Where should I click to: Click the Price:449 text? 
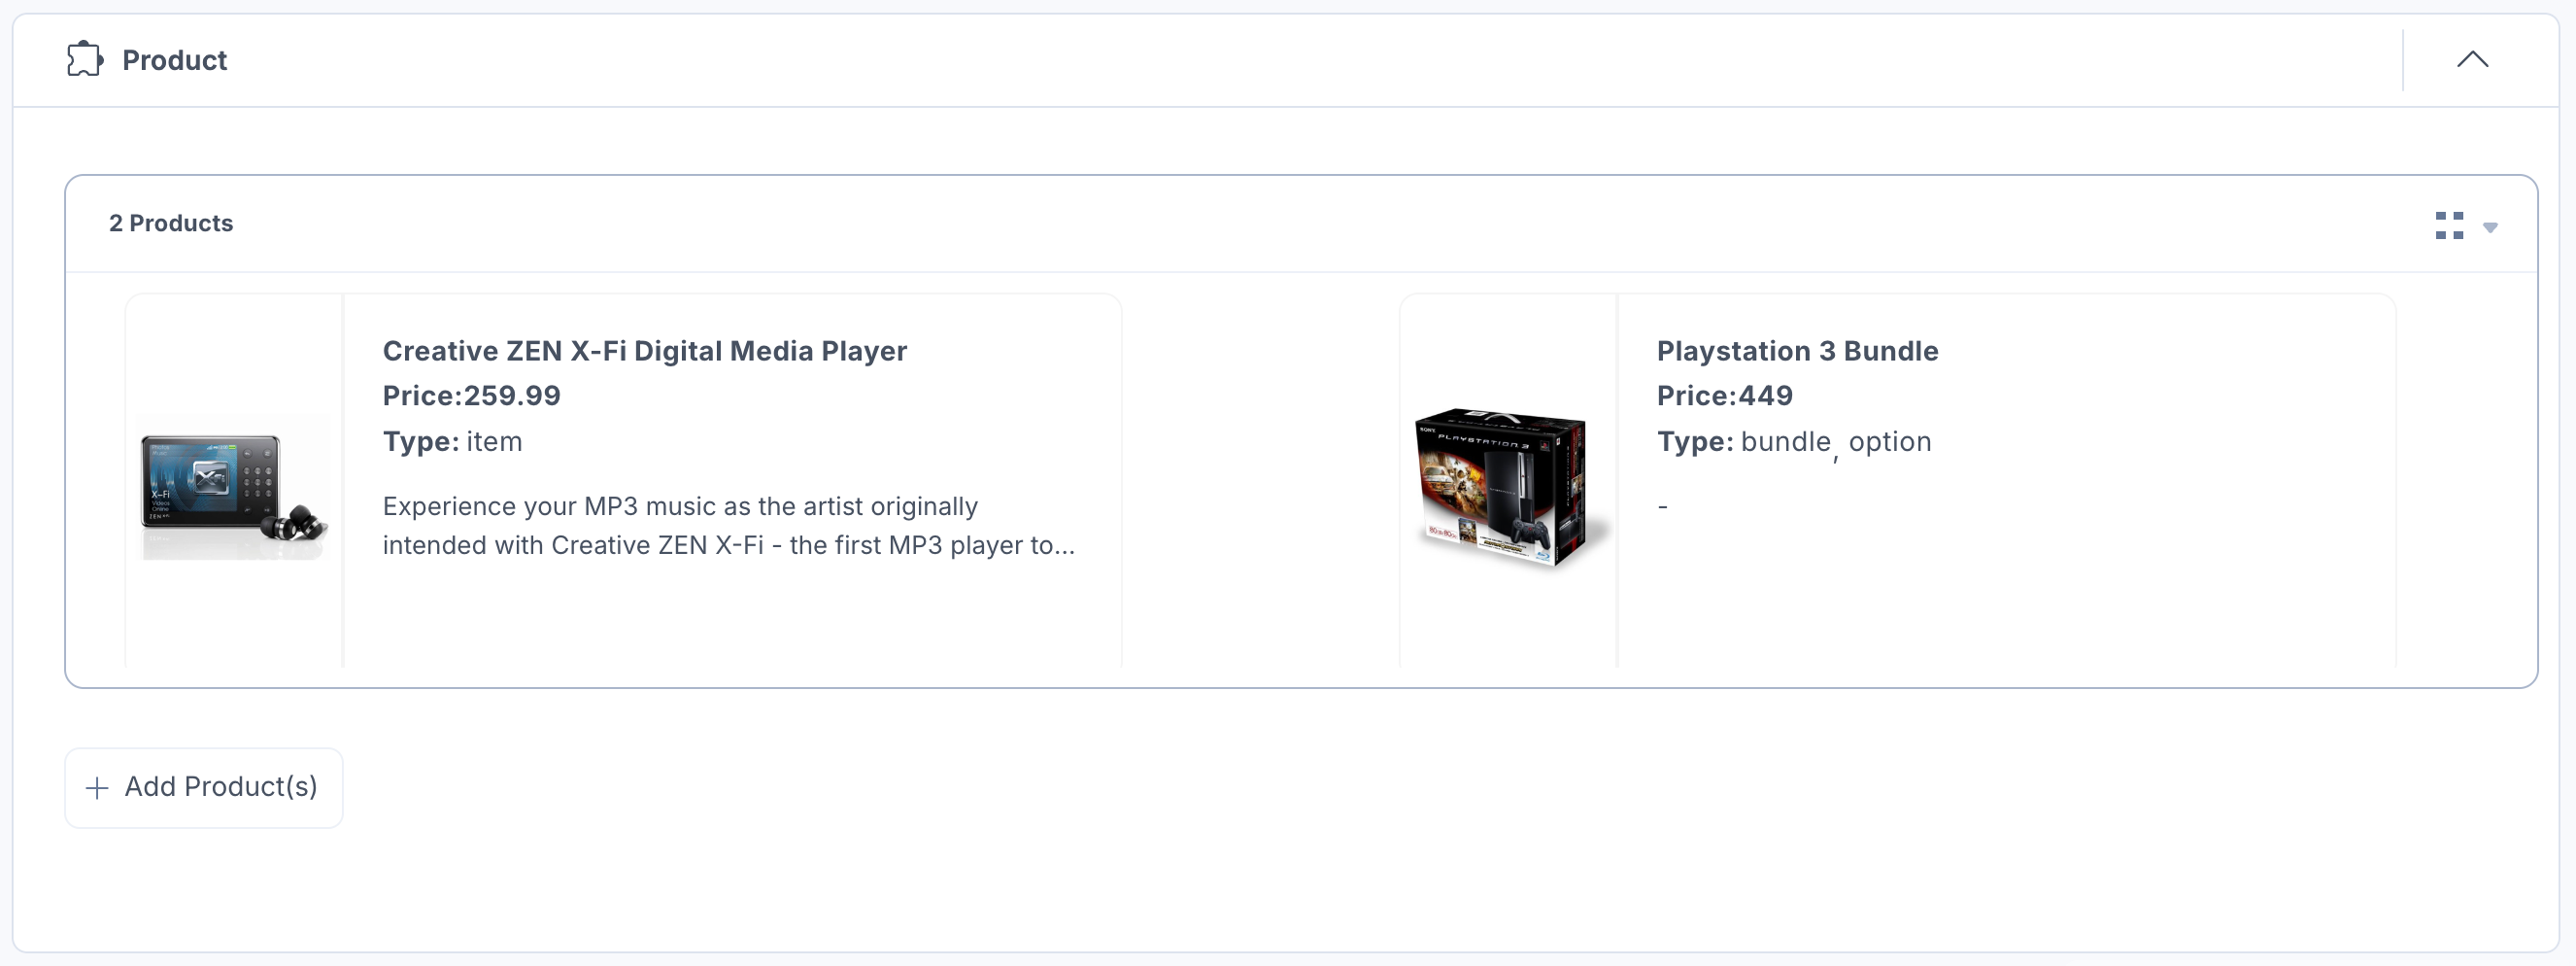(x=1724, y=396)
